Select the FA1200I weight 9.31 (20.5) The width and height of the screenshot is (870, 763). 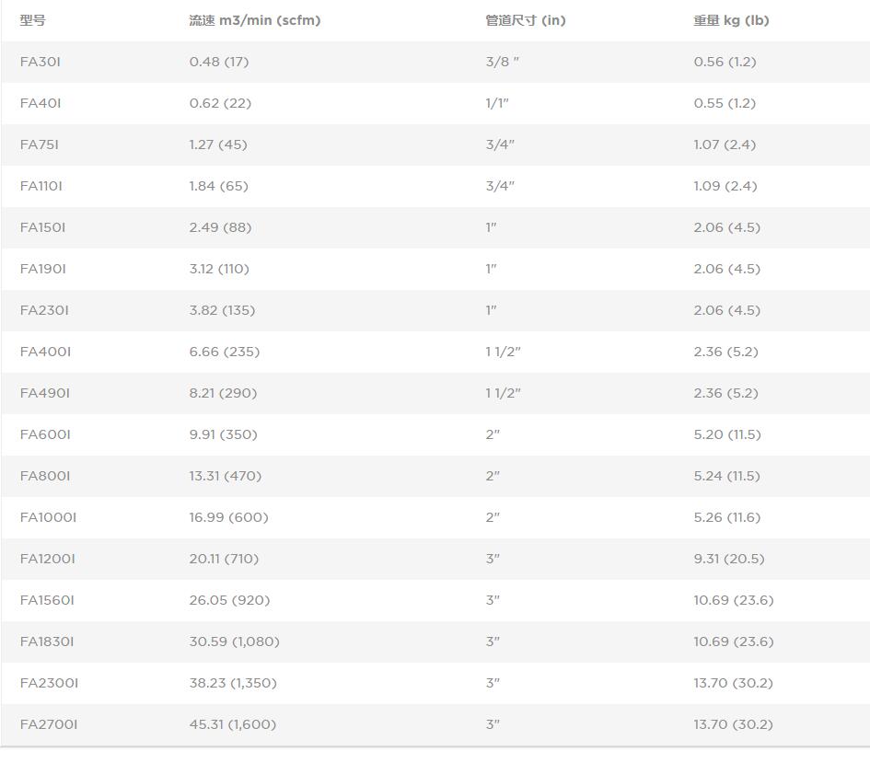729,559
